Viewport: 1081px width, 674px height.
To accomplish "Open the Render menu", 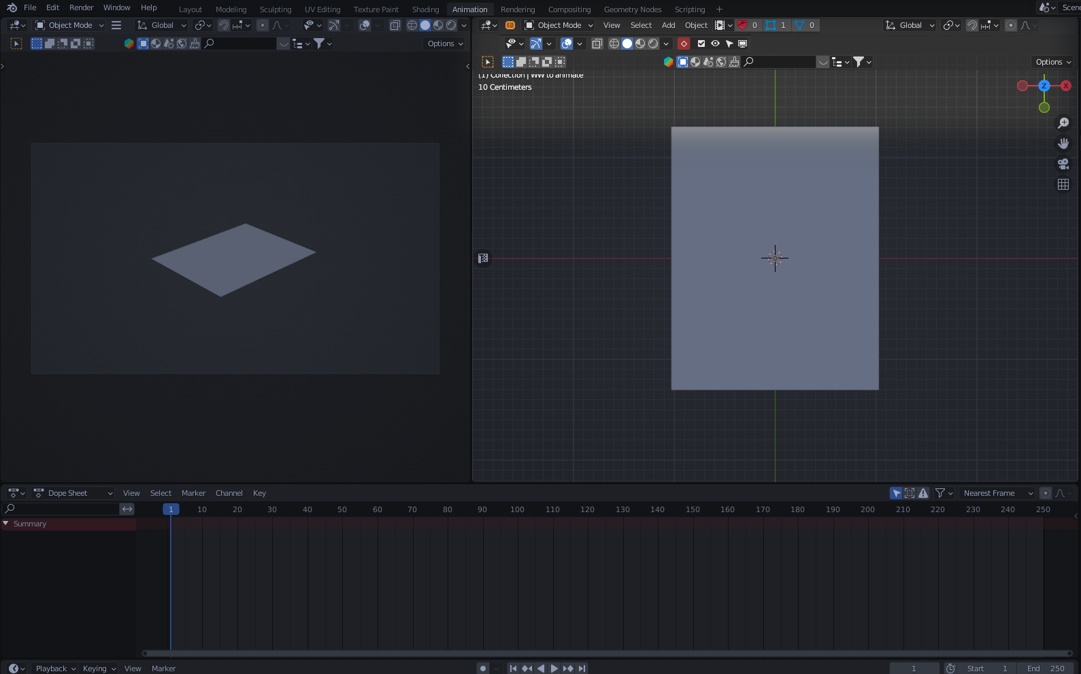I will pyautogui.click(x=81, y=7).
